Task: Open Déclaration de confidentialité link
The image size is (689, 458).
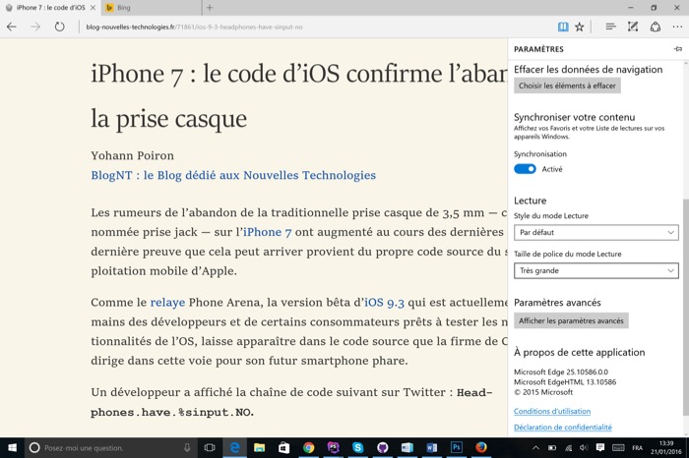Action: (562, 428)
